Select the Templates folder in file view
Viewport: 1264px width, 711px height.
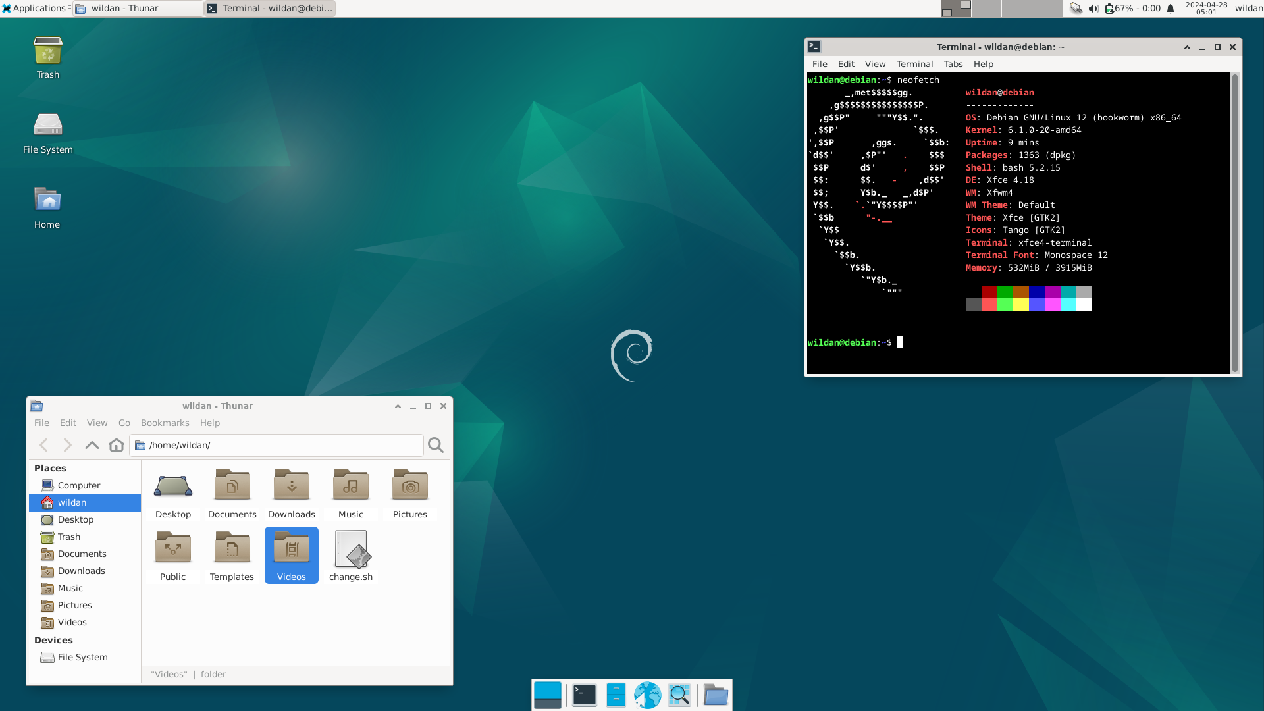232,556
